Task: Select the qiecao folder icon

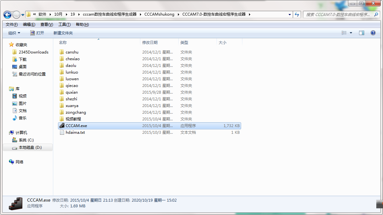Action: pos(62,85)
